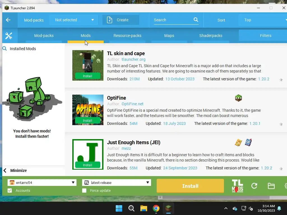Click the 24 September 2023 updated date

tap(180, 168)
